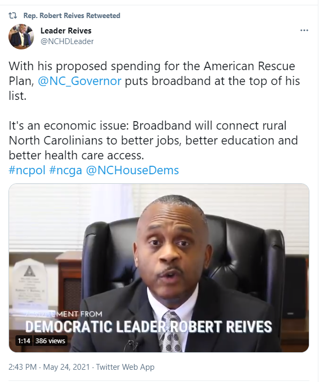Click the award plaque in the video frame
The image size is (320, 382).
[30, 284]
